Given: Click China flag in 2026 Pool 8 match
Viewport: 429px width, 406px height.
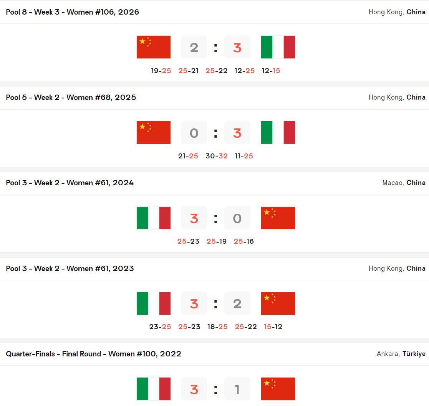Looking at the screenshot, I should tap(154, 47).
